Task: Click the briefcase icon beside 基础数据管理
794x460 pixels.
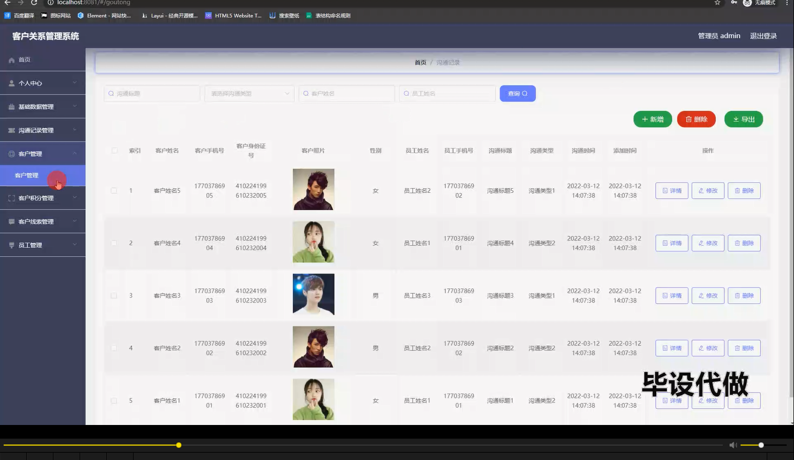Action: point(12,107)
